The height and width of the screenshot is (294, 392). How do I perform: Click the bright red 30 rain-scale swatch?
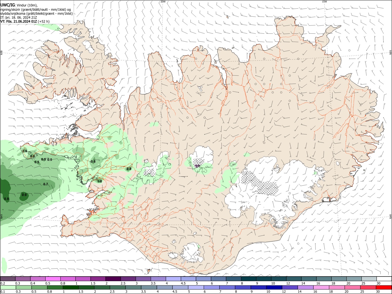[384, 287]
